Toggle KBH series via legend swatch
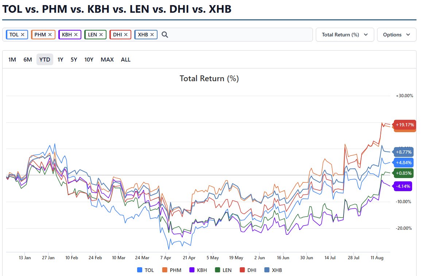The width and height of the screenshot is (434, 276). [192, 270]
